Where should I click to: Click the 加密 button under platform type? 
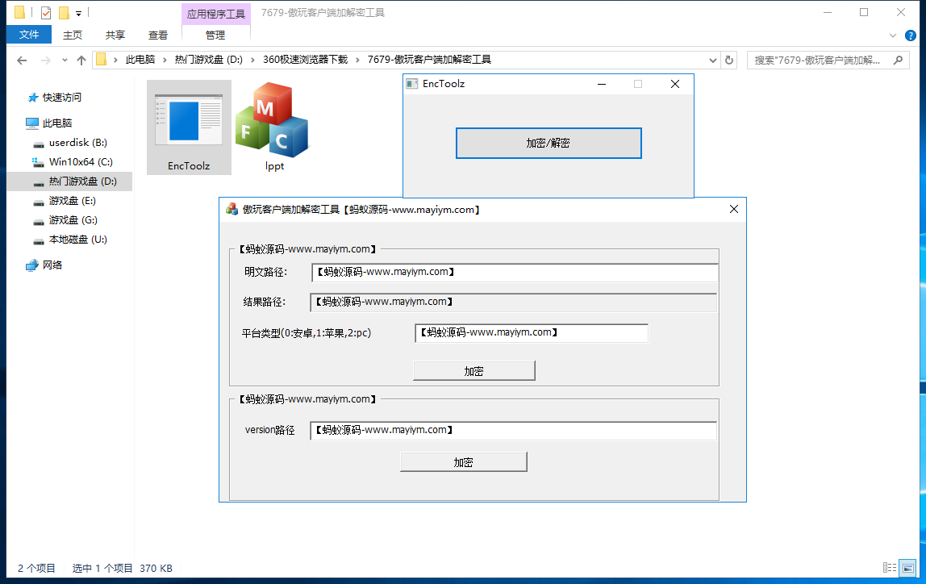coord(473,371)
